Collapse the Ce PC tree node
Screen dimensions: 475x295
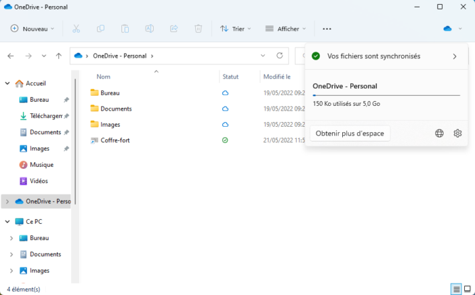[x=7, y=222]
